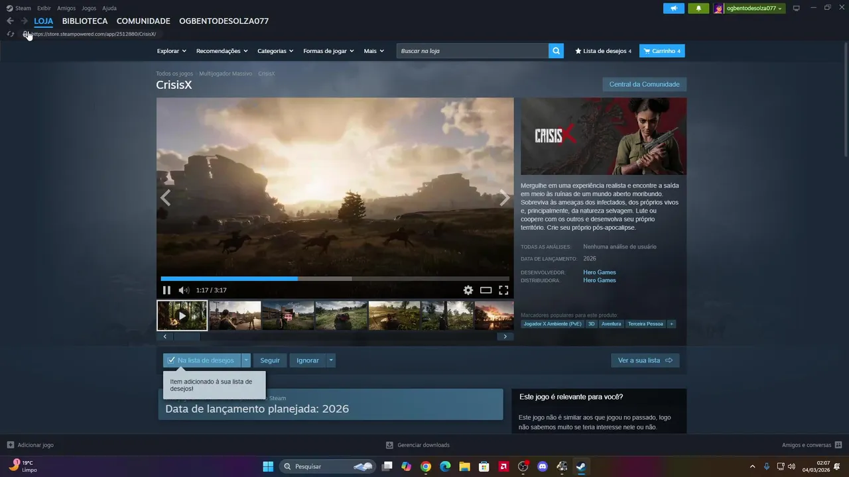Enter fullscreen on the video player

click(503, 290)
